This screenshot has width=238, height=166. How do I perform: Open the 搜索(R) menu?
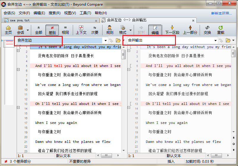click(x=54, y=13)
